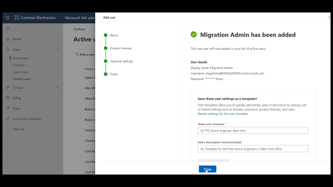Click the Basics step green checkmark
Image resolution: width=333 pixels, height=187 pixels.
coord(106,35)
